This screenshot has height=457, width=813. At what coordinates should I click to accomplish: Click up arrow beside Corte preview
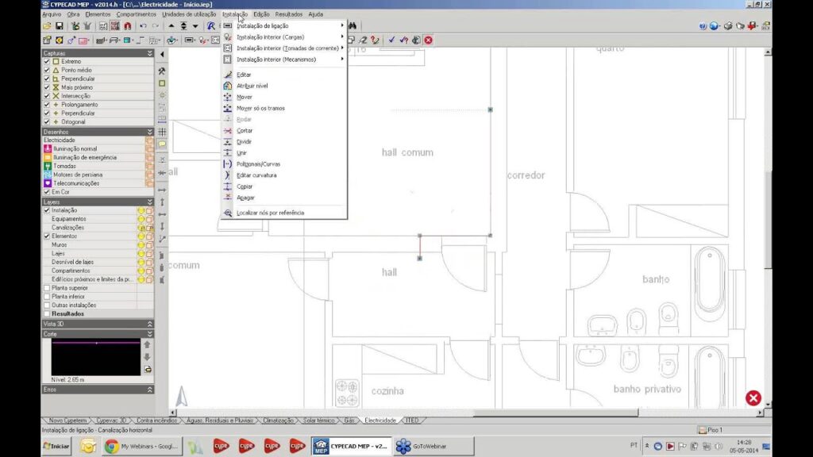click(x=147, y=345)
